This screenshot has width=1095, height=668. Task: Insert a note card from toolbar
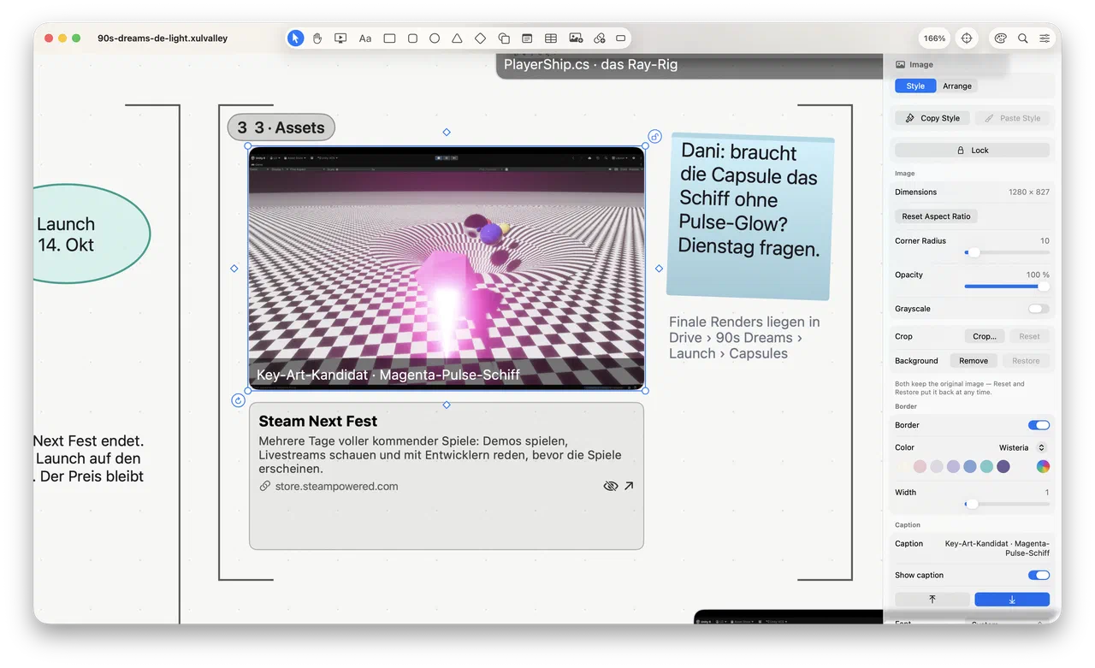point(527,38)
